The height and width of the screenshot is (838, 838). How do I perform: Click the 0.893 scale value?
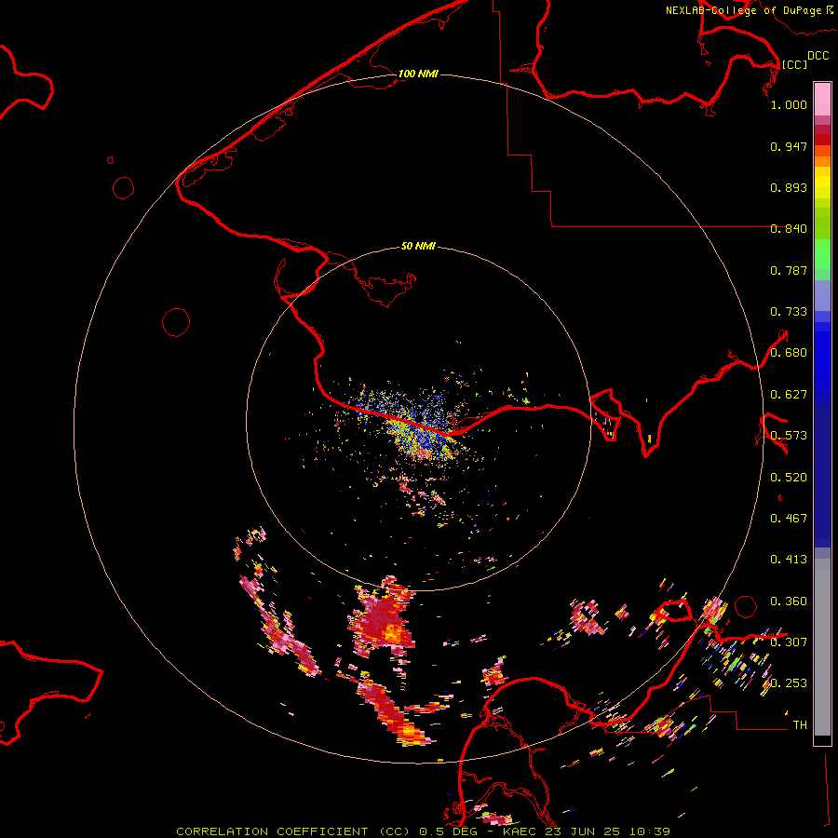(789, 187)
